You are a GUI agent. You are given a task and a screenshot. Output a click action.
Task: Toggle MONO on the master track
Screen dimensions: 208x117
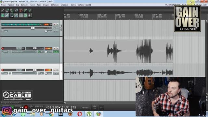point(56,31)
